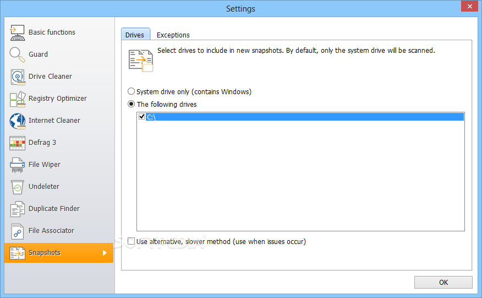Screen dimensions: 482x298
Task: Open Defrag 3 settings
Action: [x=42, y=143]
